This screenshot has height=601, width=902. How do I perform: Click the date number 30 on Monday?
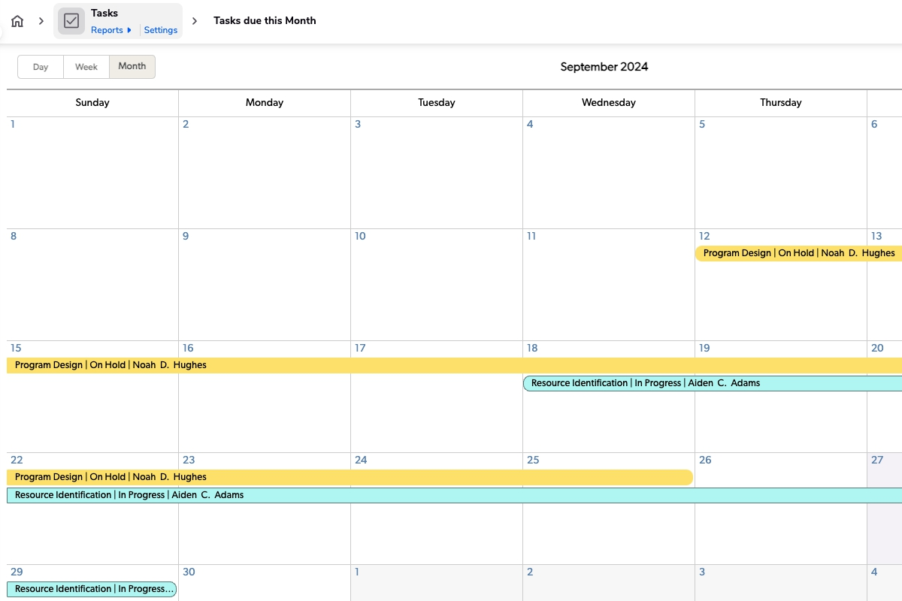pyautogui.click(x=189, y=572)
